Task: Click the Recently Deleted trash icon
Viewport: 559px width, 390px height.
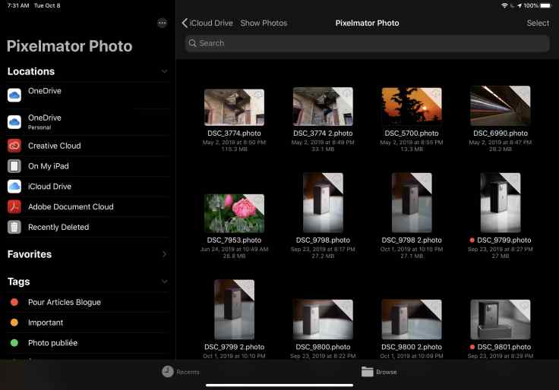Action: point(14,227)
